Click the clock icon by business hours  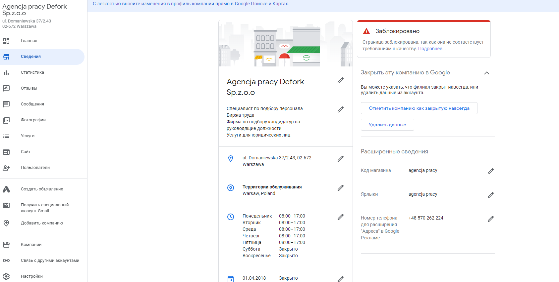[x=231, y=217]
